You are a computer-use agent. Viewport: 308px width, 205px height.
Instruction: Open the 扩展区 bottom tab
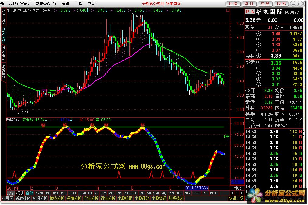[x=8, y=198]
